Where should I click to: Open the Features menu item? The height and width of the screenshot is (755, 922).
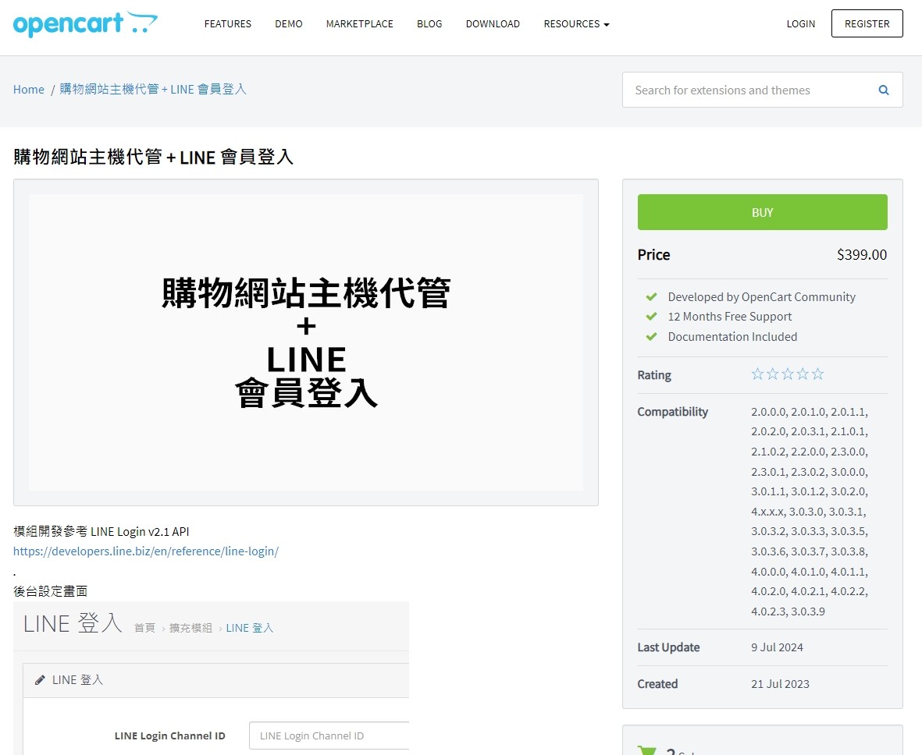click(x=227, y=24)
